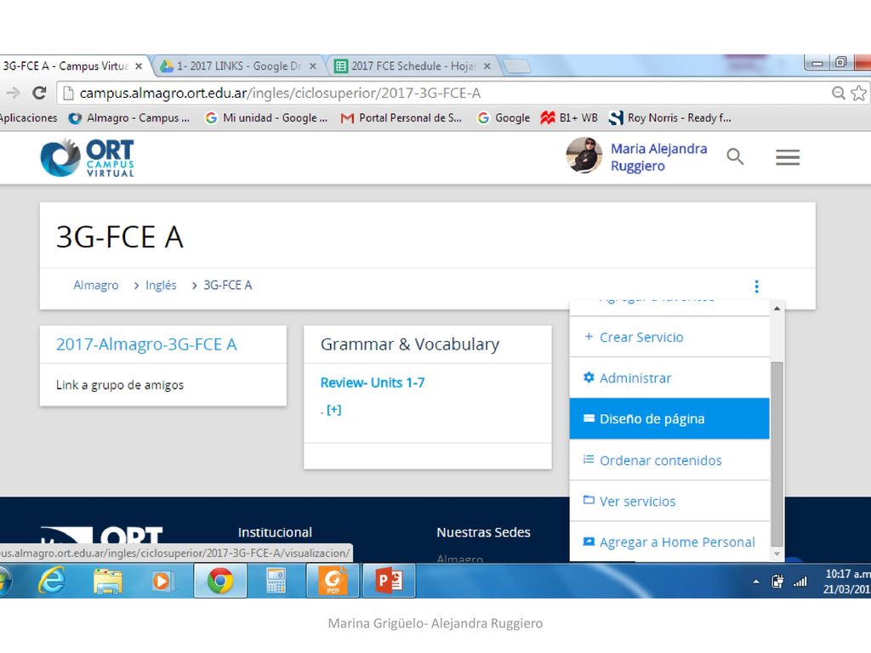Screen dimensions: 871x653
Task: Close the 3G-FCE A Campus Virtual tab
Action: click(x=139, y=66)
